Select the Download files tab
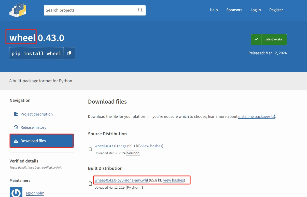307x197 pixels. (x=42, y=141)
